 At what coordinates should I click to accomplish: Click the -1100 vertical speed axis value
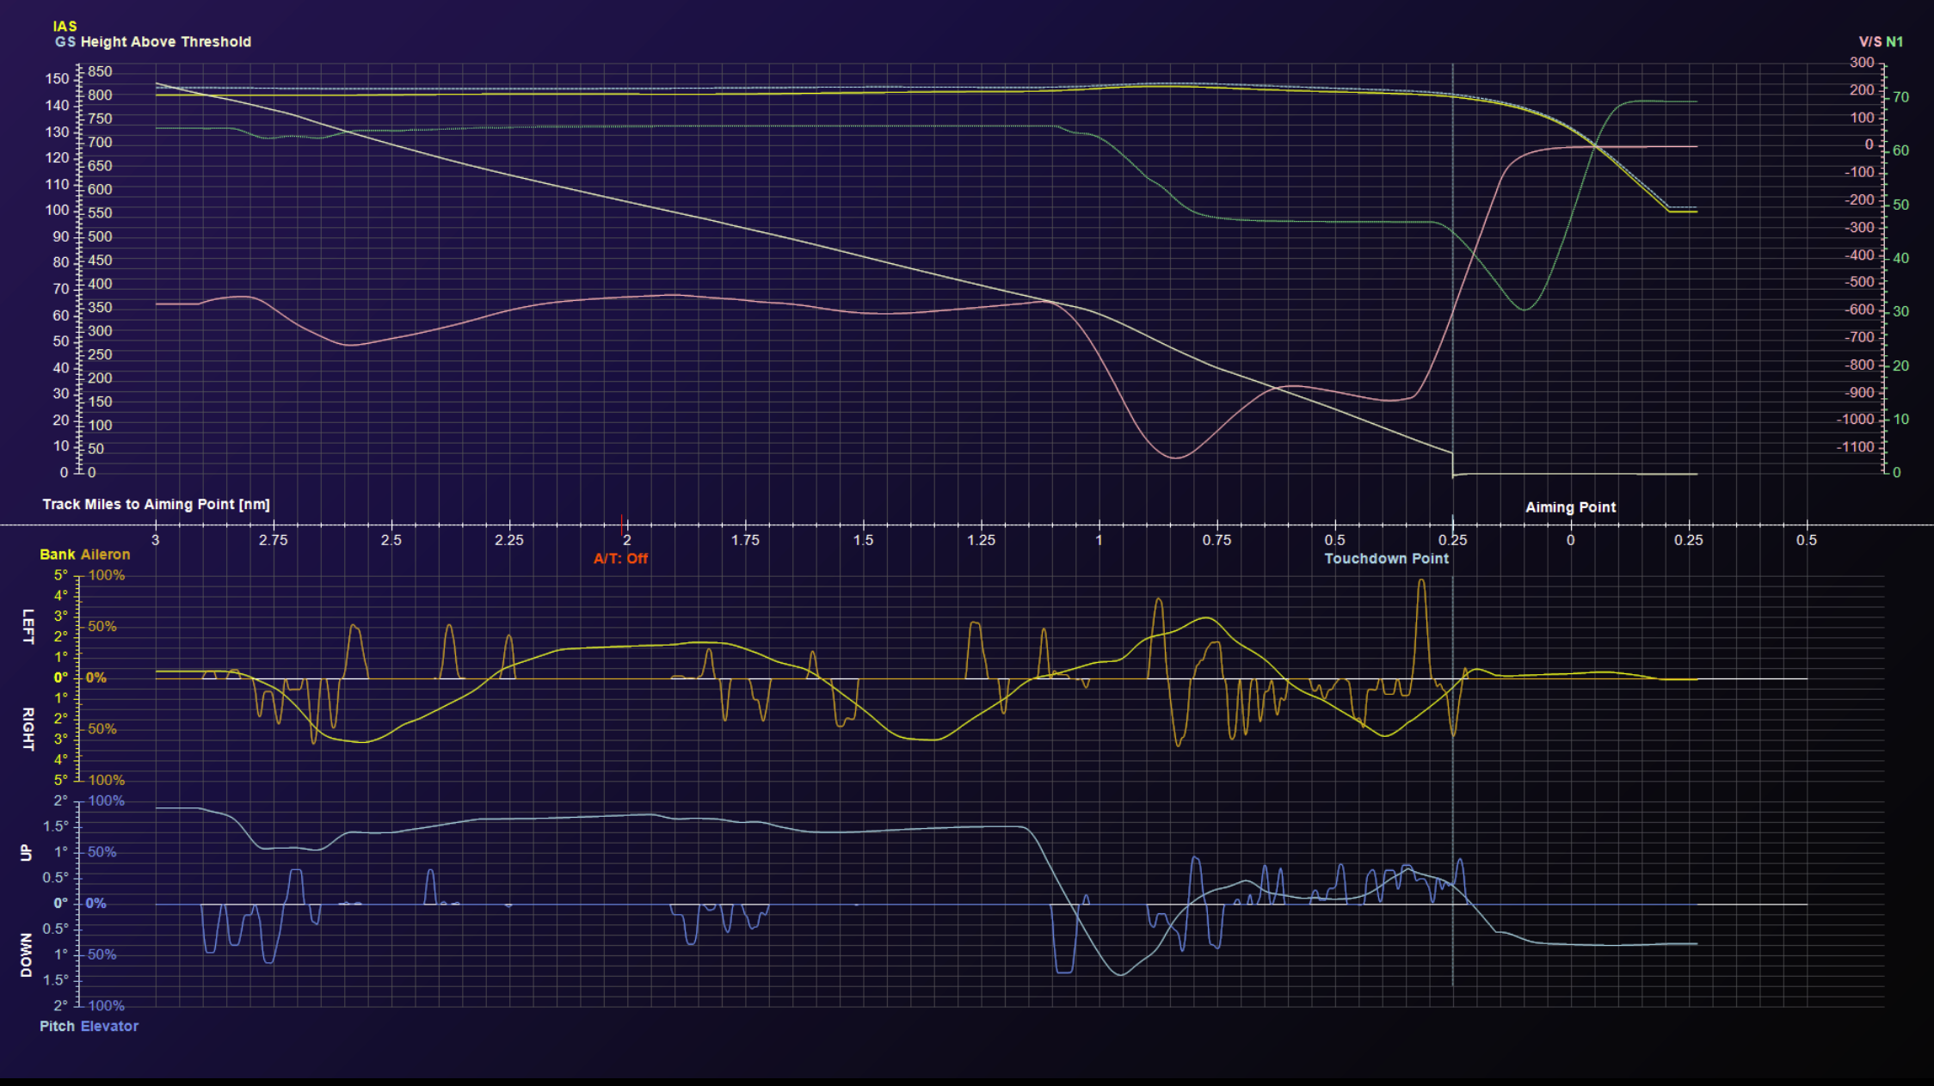click(x=1855, y=447)
